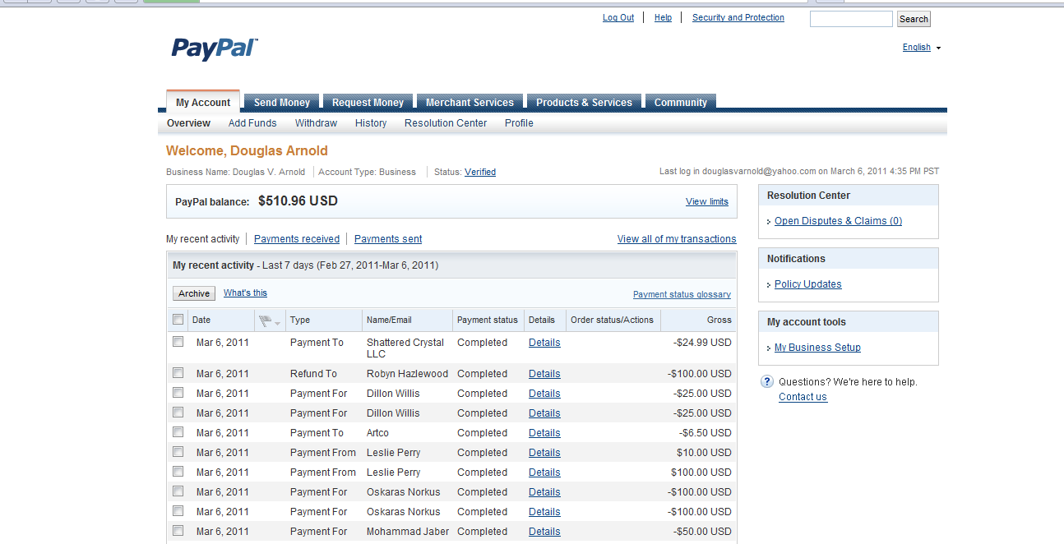
Task: Toggle the select-all checkbox in header
Action: pyautogui.click(x=178, y=320)
